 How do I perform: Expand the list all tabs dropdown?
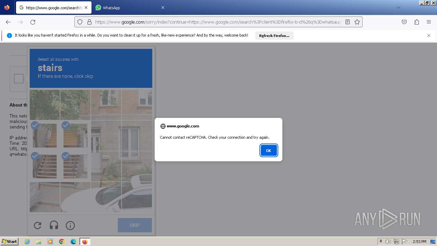click(398, 8)
